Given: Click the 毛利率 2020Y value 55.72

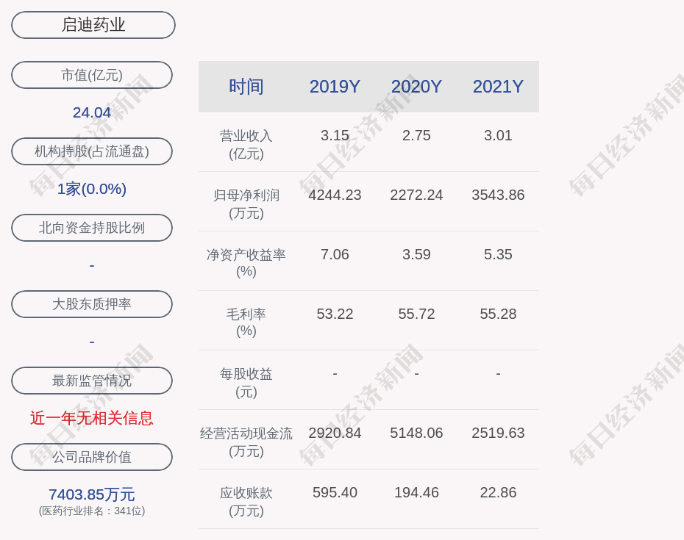Looking at the screenshot, I should pos(416,314).
